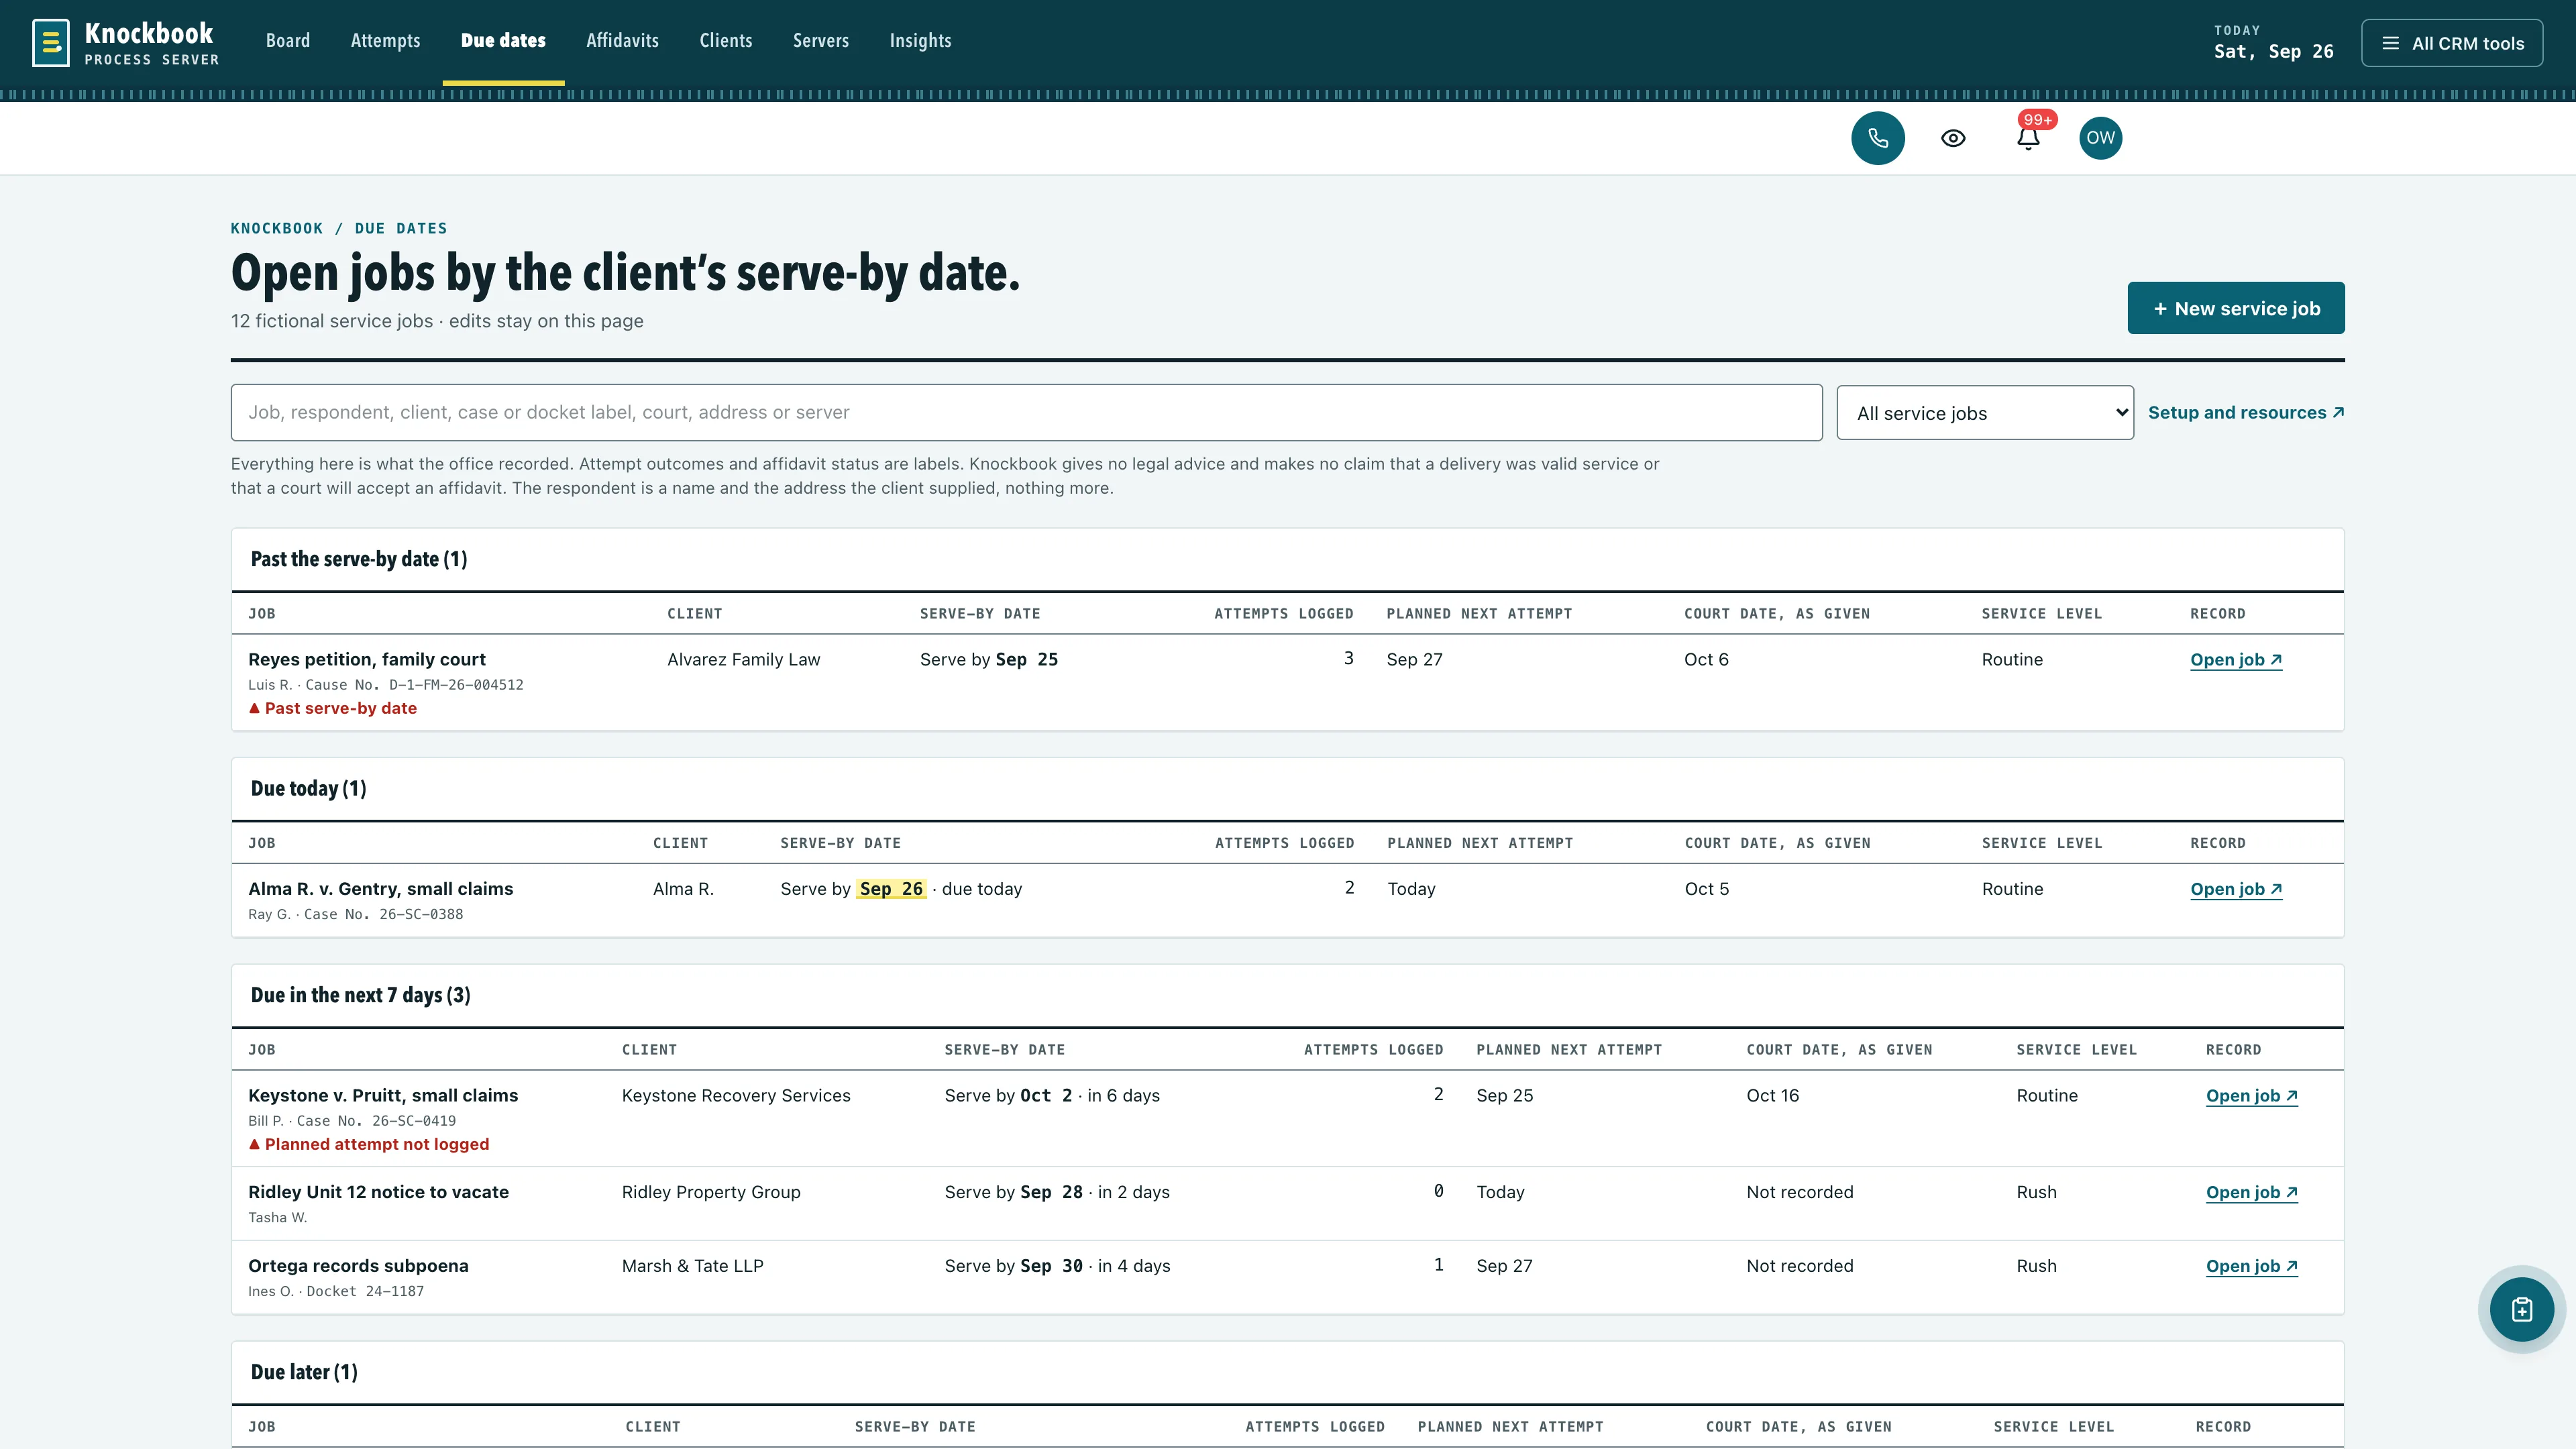Image resolution: width=2576 pixels, height=1449 pixels.
Task: Click Due in the next 7 days heading
Action: tap(360, 995)
